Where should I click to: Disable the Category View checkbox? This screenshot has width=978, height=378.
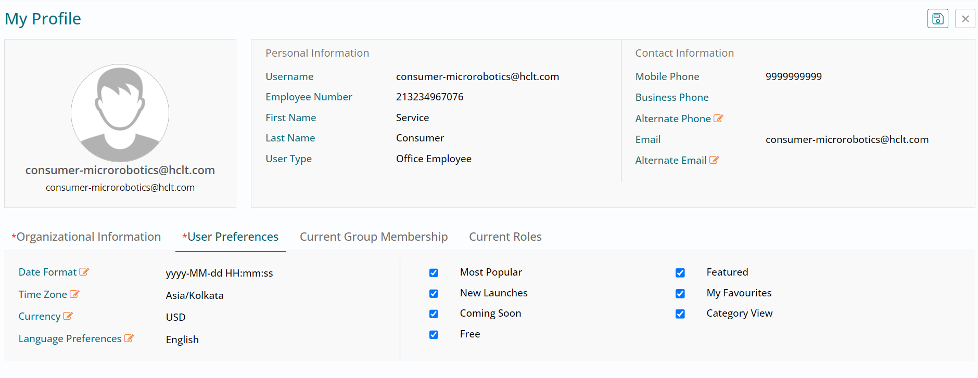tap(680, 314)
